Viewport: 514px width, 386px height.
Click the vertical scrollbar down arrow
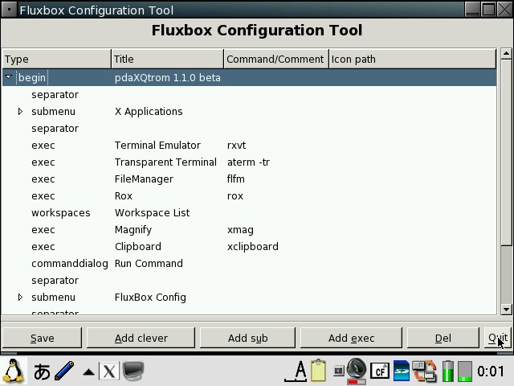(x=506, y=309)
